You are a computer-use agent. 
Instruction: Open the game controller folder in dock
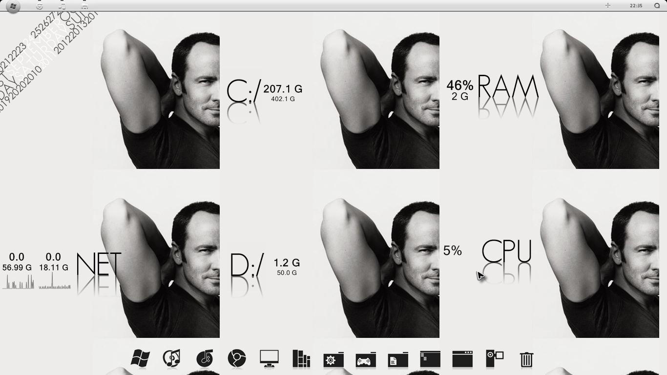pos(366,359)
